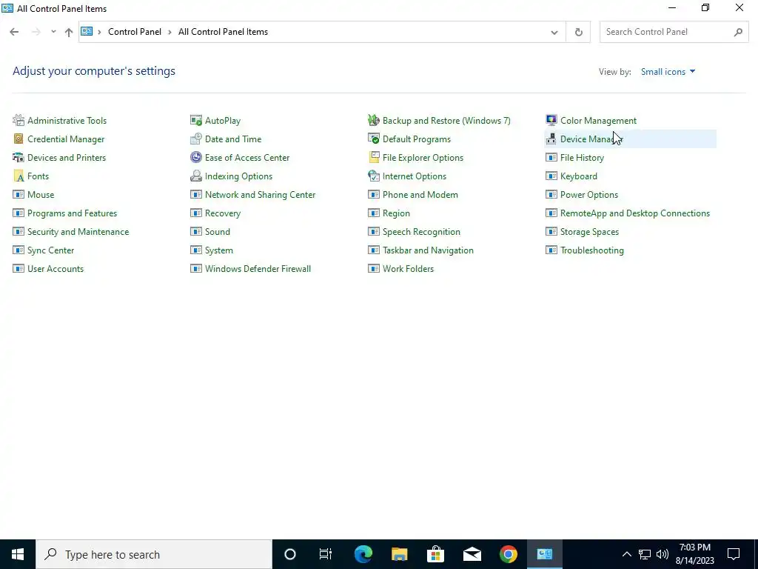Open Power Options
Image resolution: width=758 pixels, height=569 pixels.
pos(588,195)
